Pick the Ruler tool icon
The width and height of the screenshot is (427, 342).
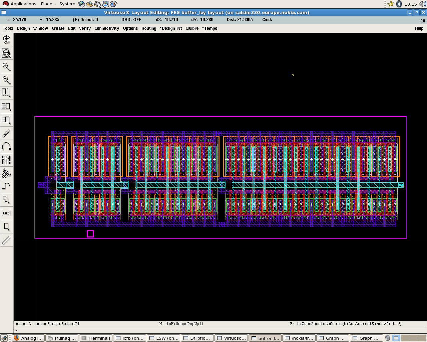coord(6,240)
